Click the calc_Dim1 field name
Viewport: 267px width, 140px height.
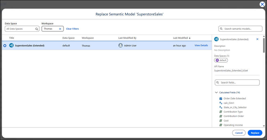click(x=229, y=103)
